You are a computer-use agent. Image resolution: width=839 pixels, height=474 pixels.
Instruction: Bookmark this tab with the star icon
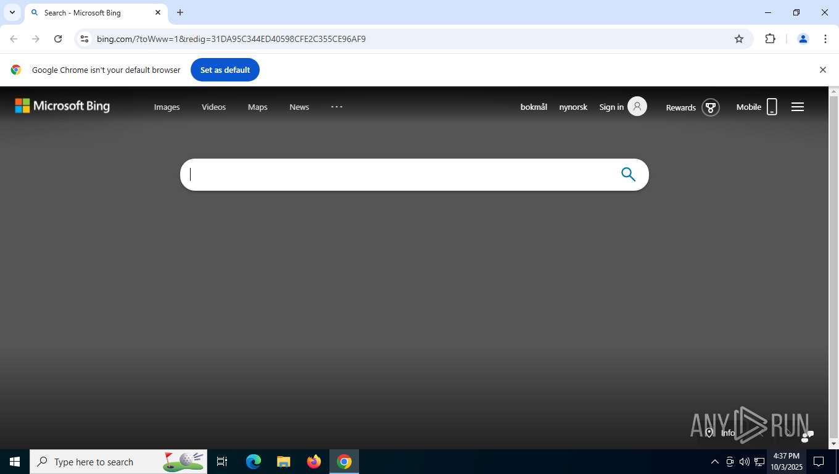739,39
